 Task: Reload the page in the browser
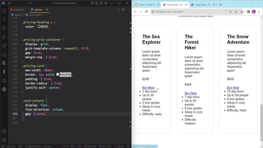click(146, 12)
